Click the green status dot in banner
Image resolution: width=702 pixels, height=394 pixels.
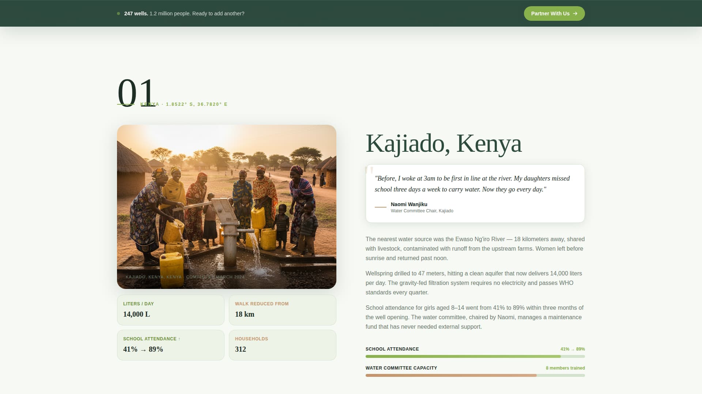pos(118,13)
